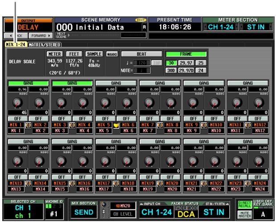Select 30D frame rate
Image resolution: width=276 pixels, height=222 pixels.
[171, 70]
